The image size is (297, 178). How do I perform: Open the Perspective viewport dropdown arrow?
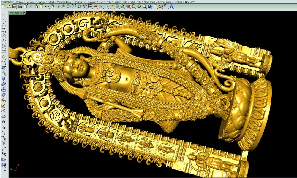coord(24,13)
